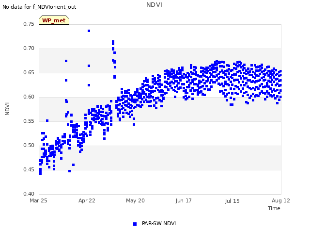Click the Mar 25 x-axis tick label
This screenshot has width=310, height=233.
[38, 200]
